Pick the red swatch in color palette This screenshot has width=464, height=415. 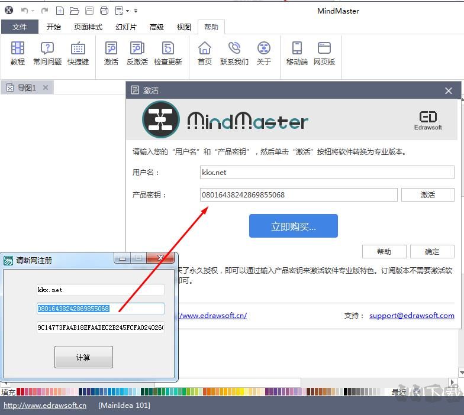(18, 391)
